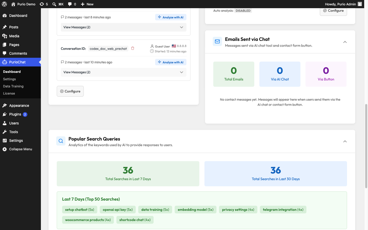The height and width of the screenshot is (230, 368).
Task: Expand View Messages of the 8 minutes ago conversation
Action: (x=123, y=27)
